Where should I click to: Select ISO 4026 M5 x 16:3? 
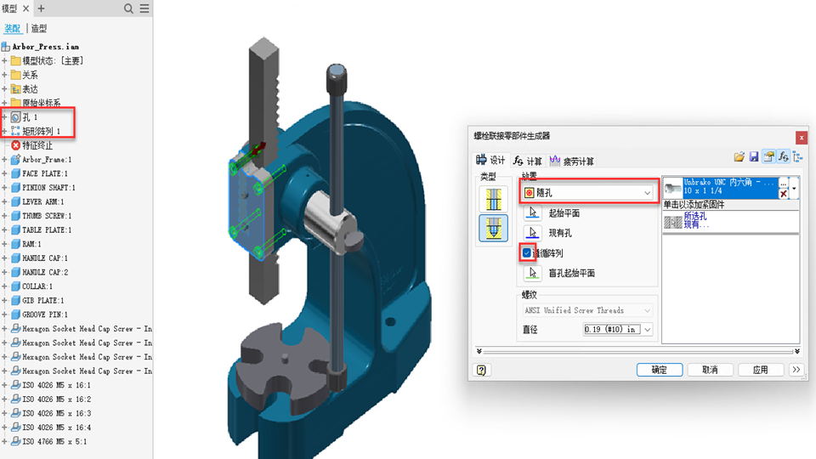click(x=56, y=413)
